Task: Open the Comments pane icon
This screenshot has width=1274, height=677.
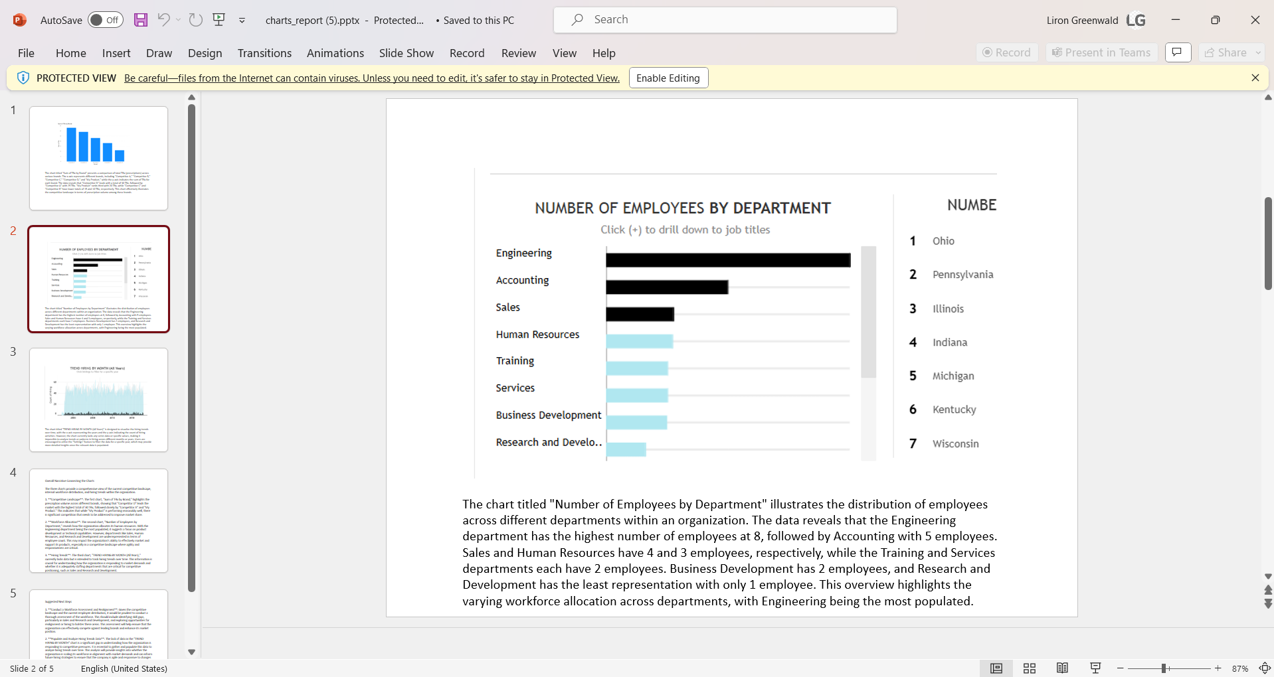Action: point(1178,52)
